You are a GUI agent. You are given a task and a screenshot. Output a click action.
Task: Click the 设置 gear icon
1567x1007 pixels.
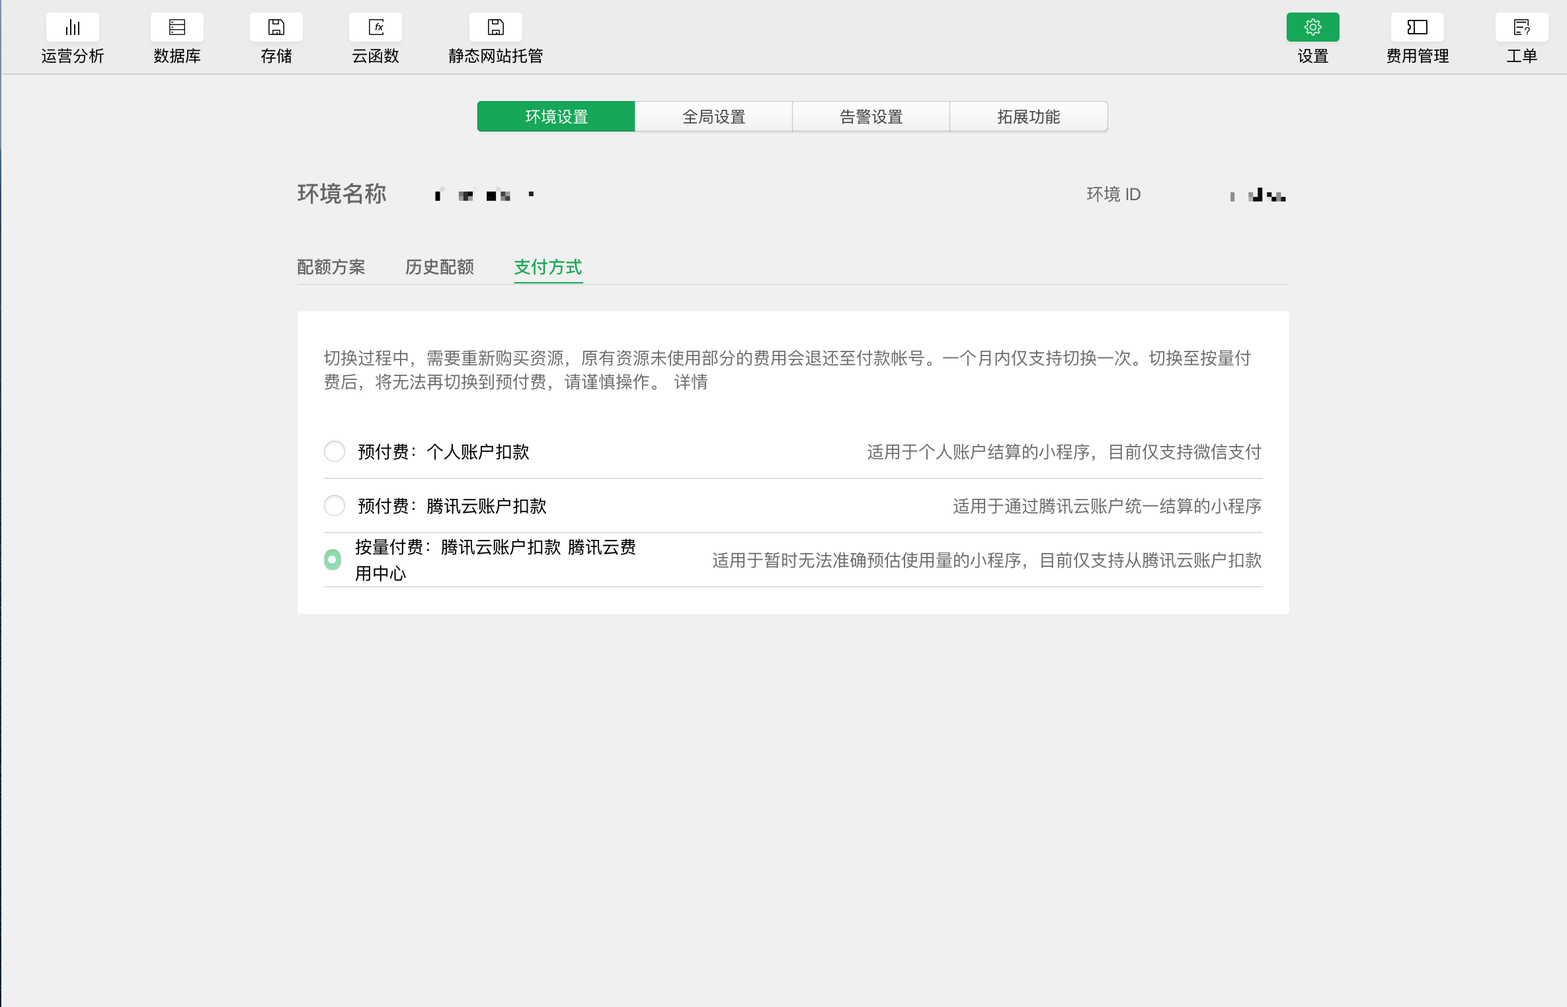(1312, 28)
